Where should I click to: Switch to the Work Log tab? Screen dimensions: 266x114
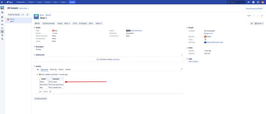point(53,70)
